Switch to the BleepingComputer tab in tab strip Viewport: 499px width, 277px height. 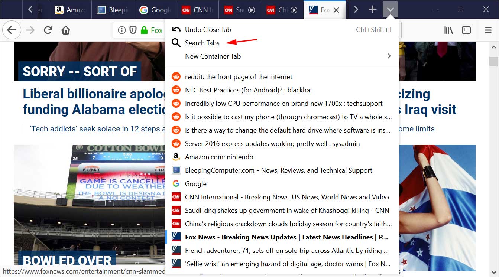(x=113, y=10)
